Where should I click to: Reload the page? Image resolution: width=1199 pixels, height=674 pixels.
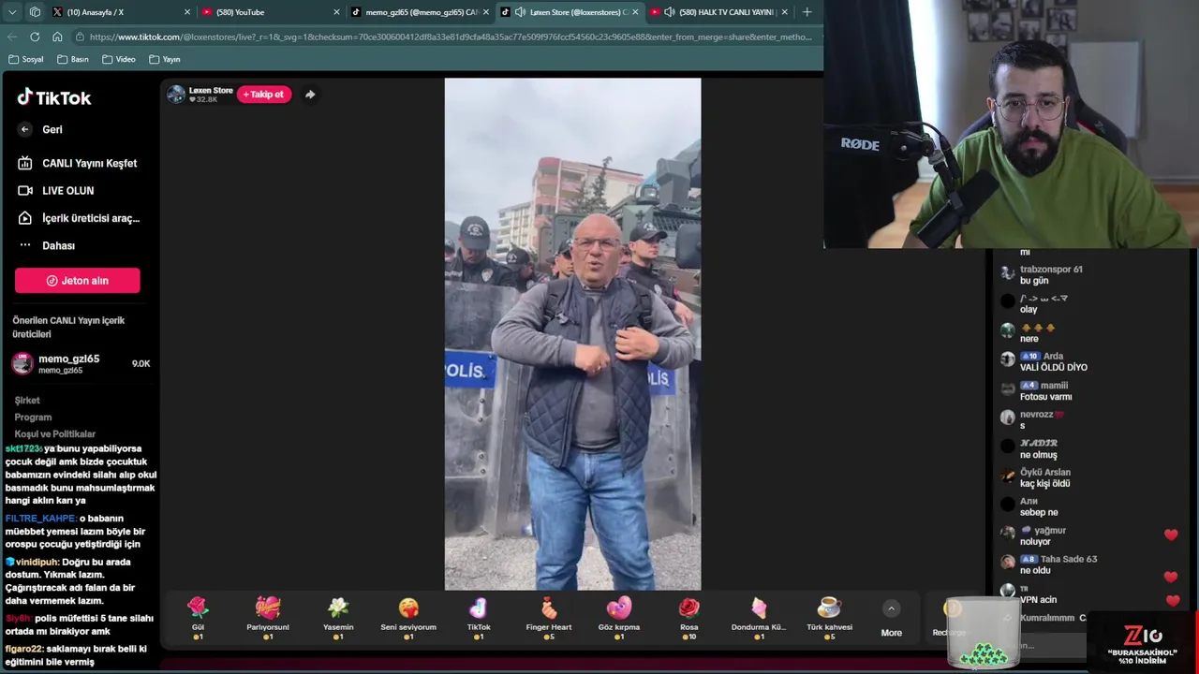[x=35, y=37]
